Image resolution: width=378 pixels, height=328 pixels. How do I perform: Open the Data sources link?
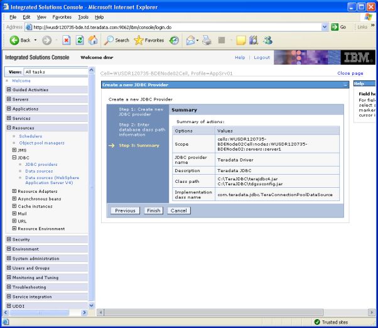(39, 171)
